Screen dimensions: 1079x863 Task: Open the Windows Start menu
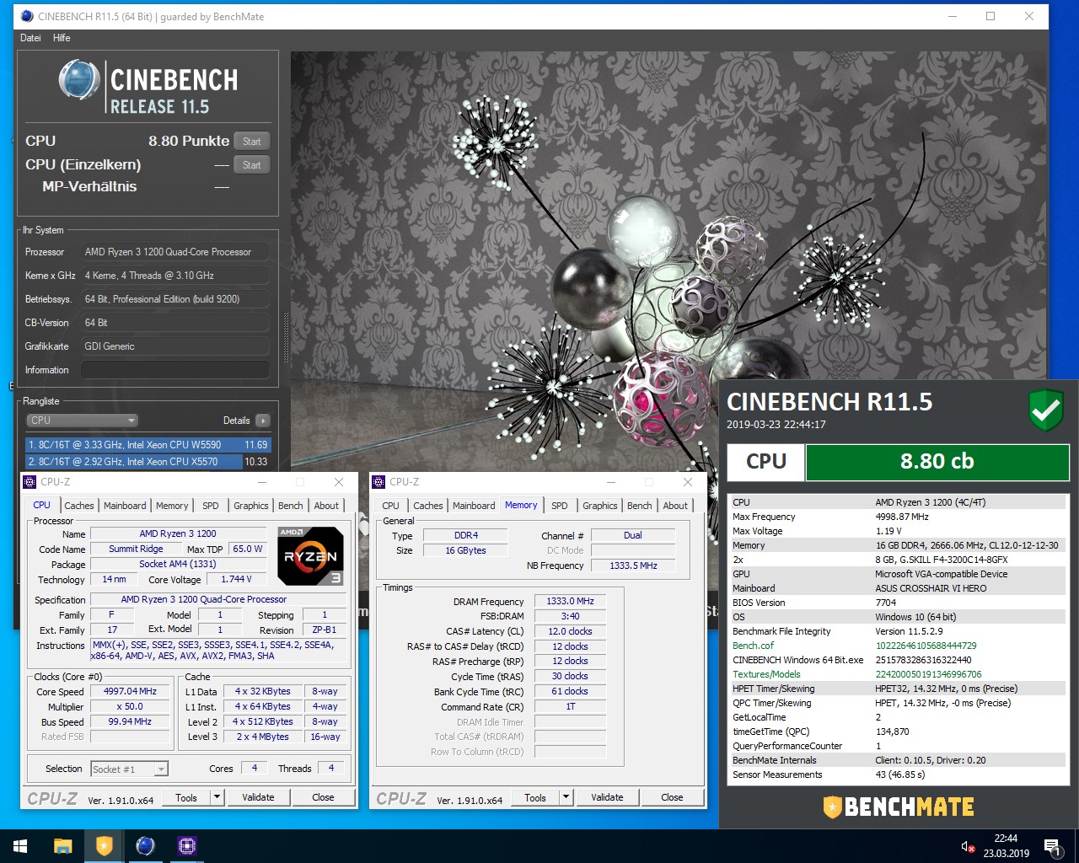[x=20, y=846]
